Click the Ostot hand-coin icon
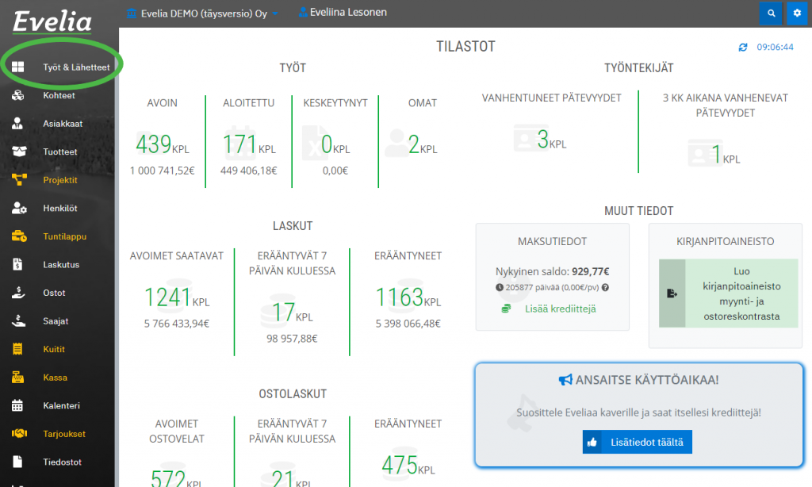 point(19,293)
